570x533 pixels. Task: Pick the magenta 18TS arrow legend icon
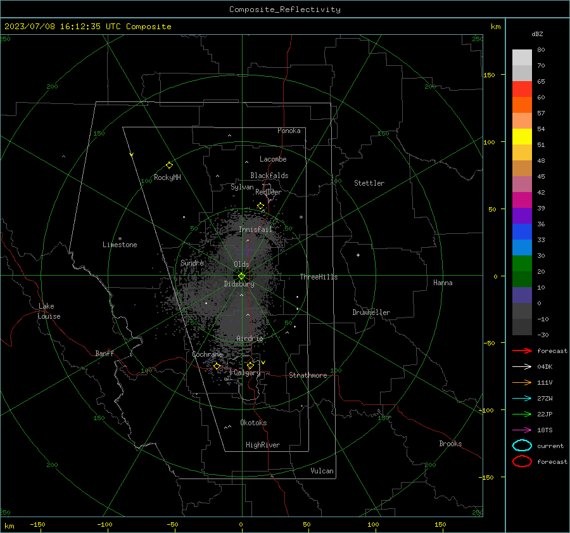tap(522, 430)
